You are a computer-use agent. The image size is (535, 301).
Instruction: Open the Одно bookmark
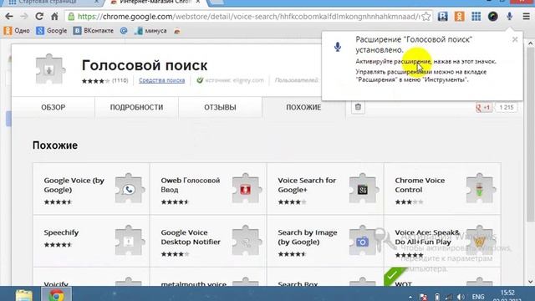coord(17,31)
